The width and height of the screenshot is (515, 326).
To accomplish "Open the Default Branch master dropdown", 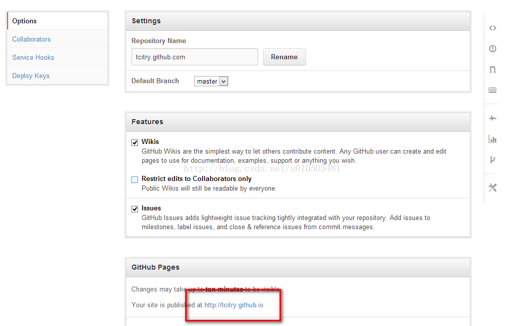I will [x=211, y=81].
